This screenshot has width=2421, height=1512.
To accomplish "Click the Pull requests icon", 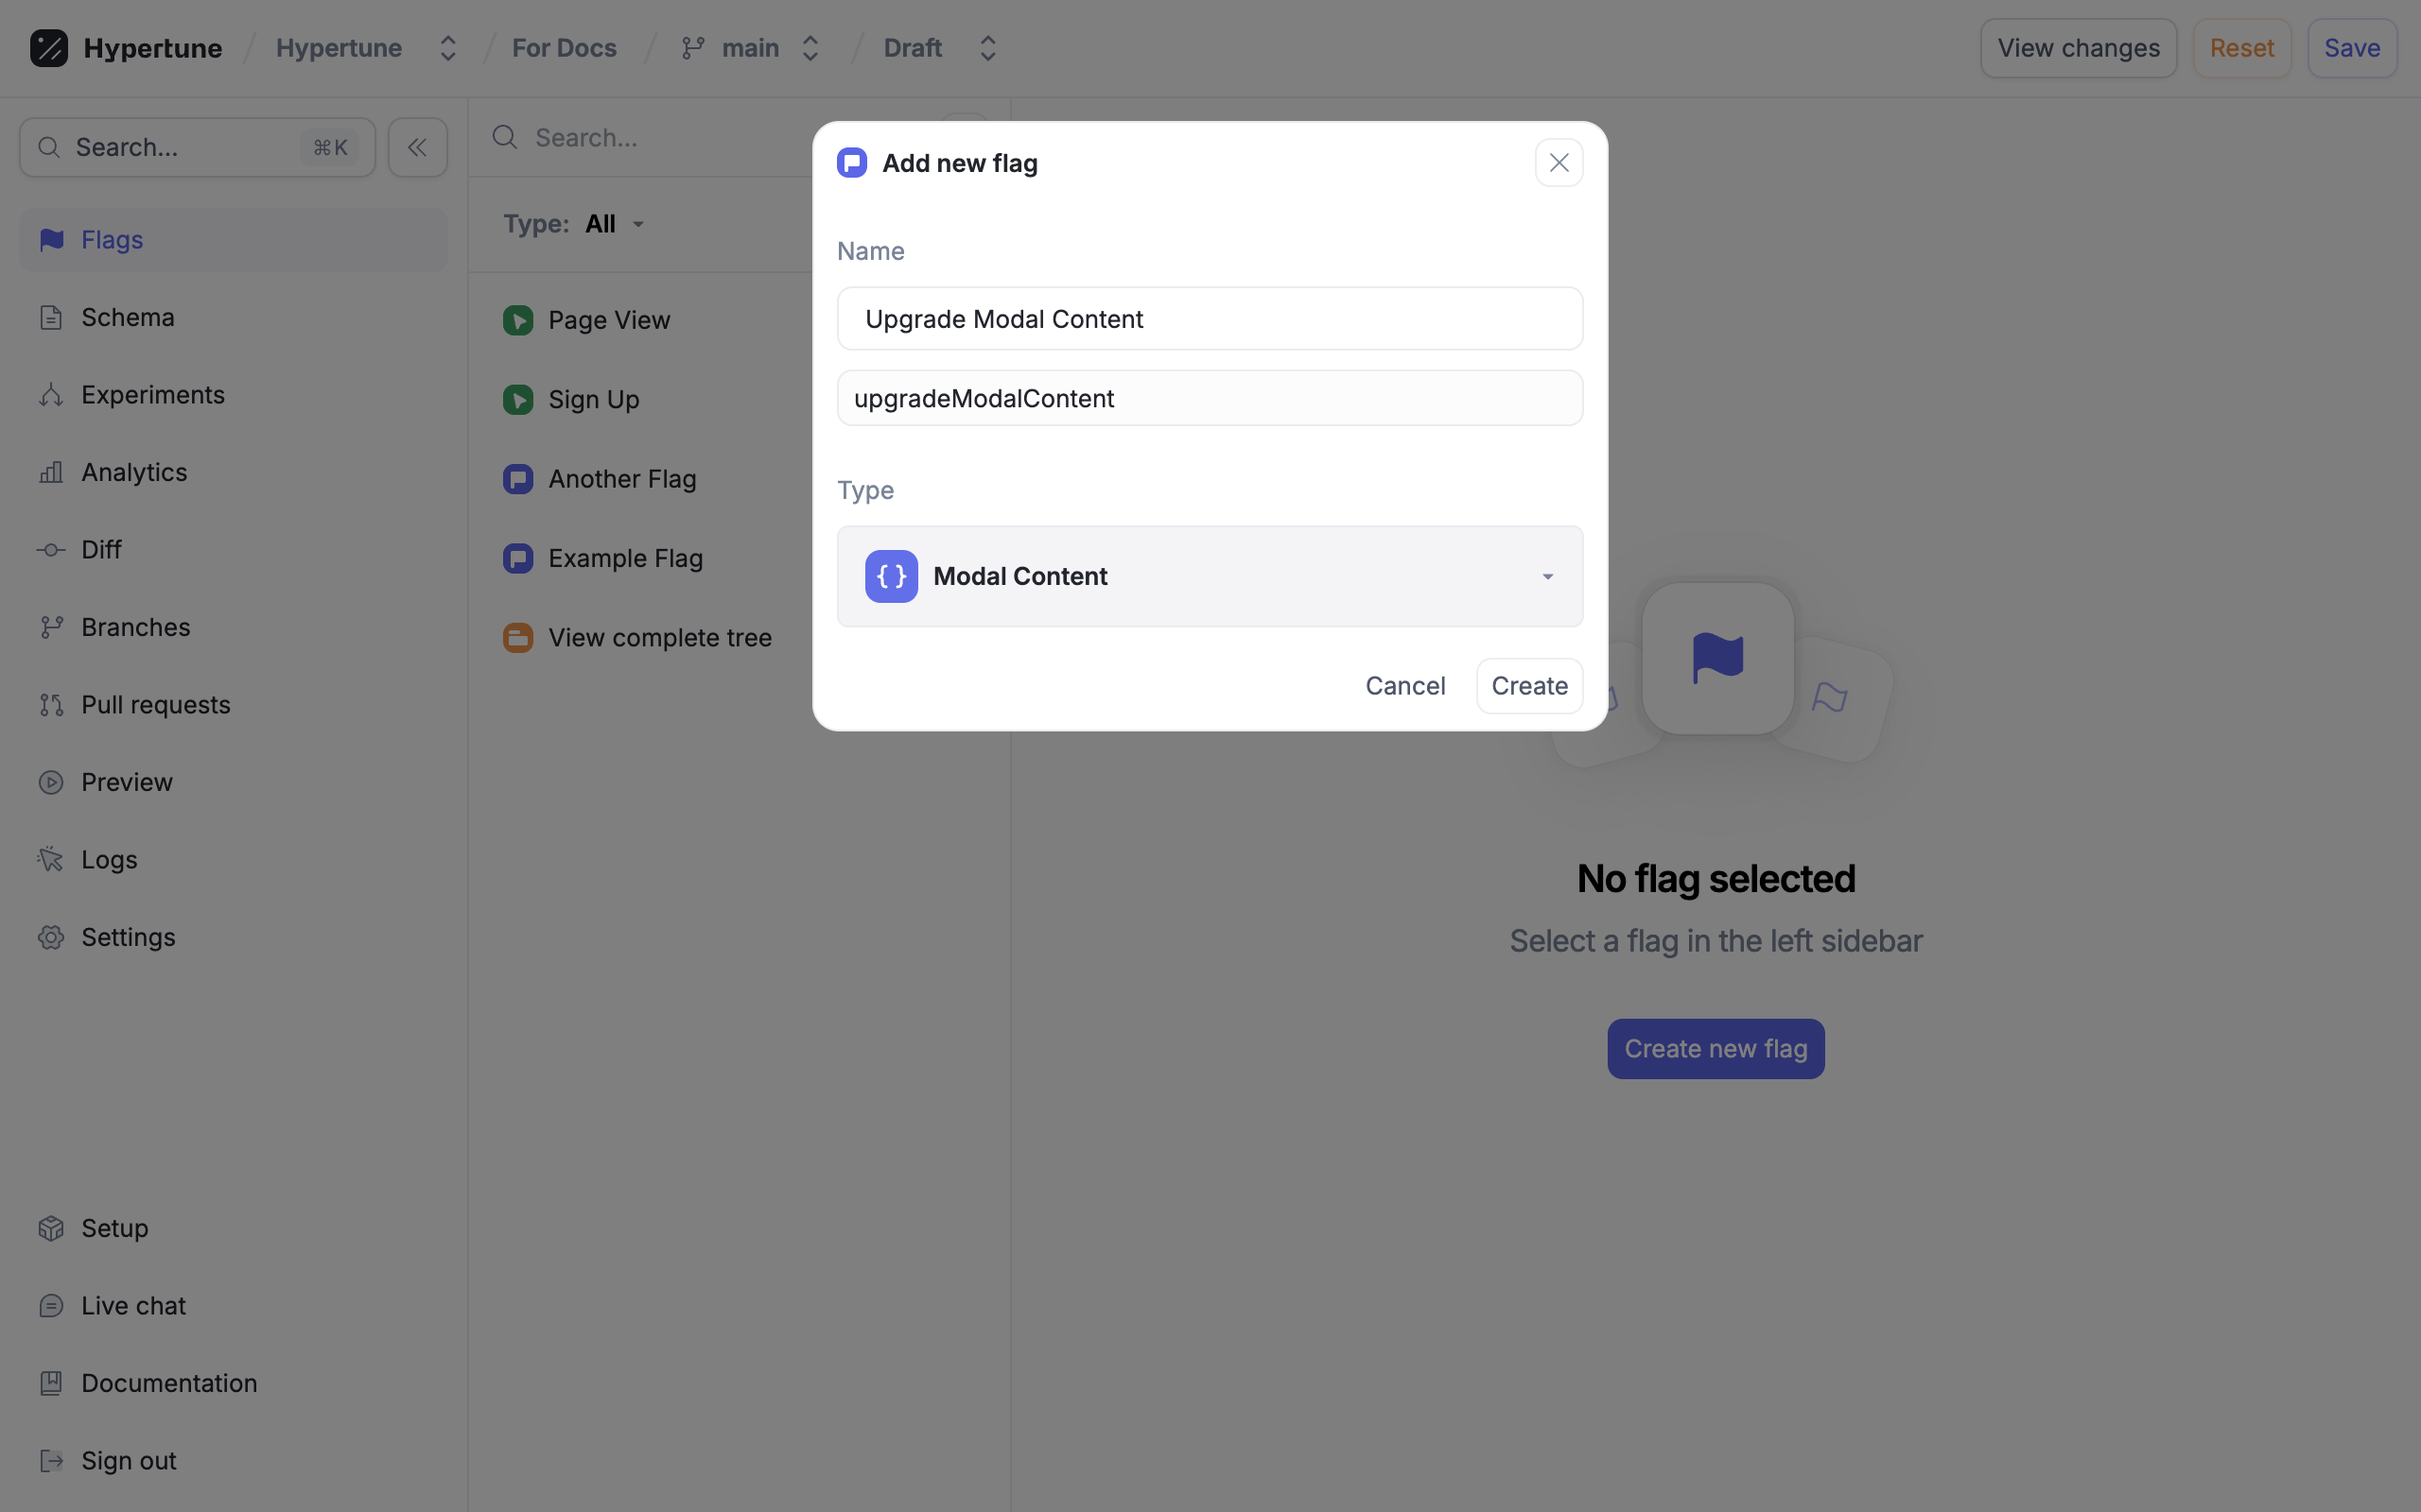I will point(51,705).
